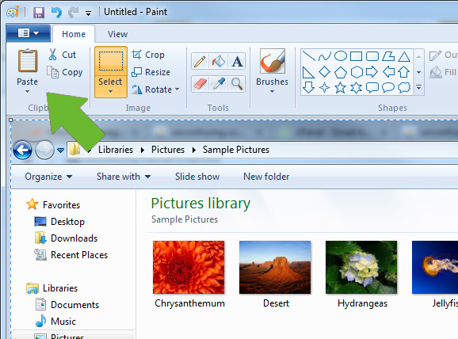
Task: Expand the Rotate dropdown
Action: pyautogui.click(x=177, y=90)
